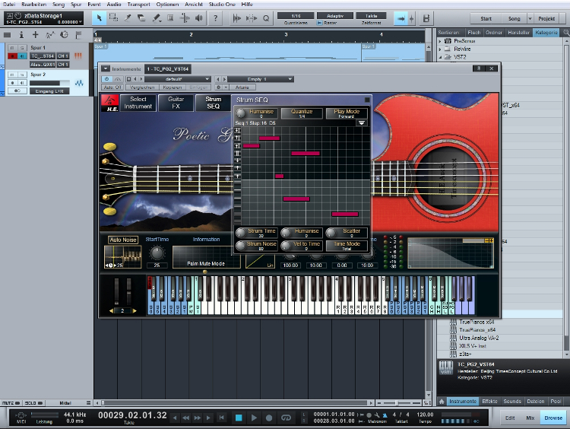Add a track with plus icon

[x=35, y=35]
